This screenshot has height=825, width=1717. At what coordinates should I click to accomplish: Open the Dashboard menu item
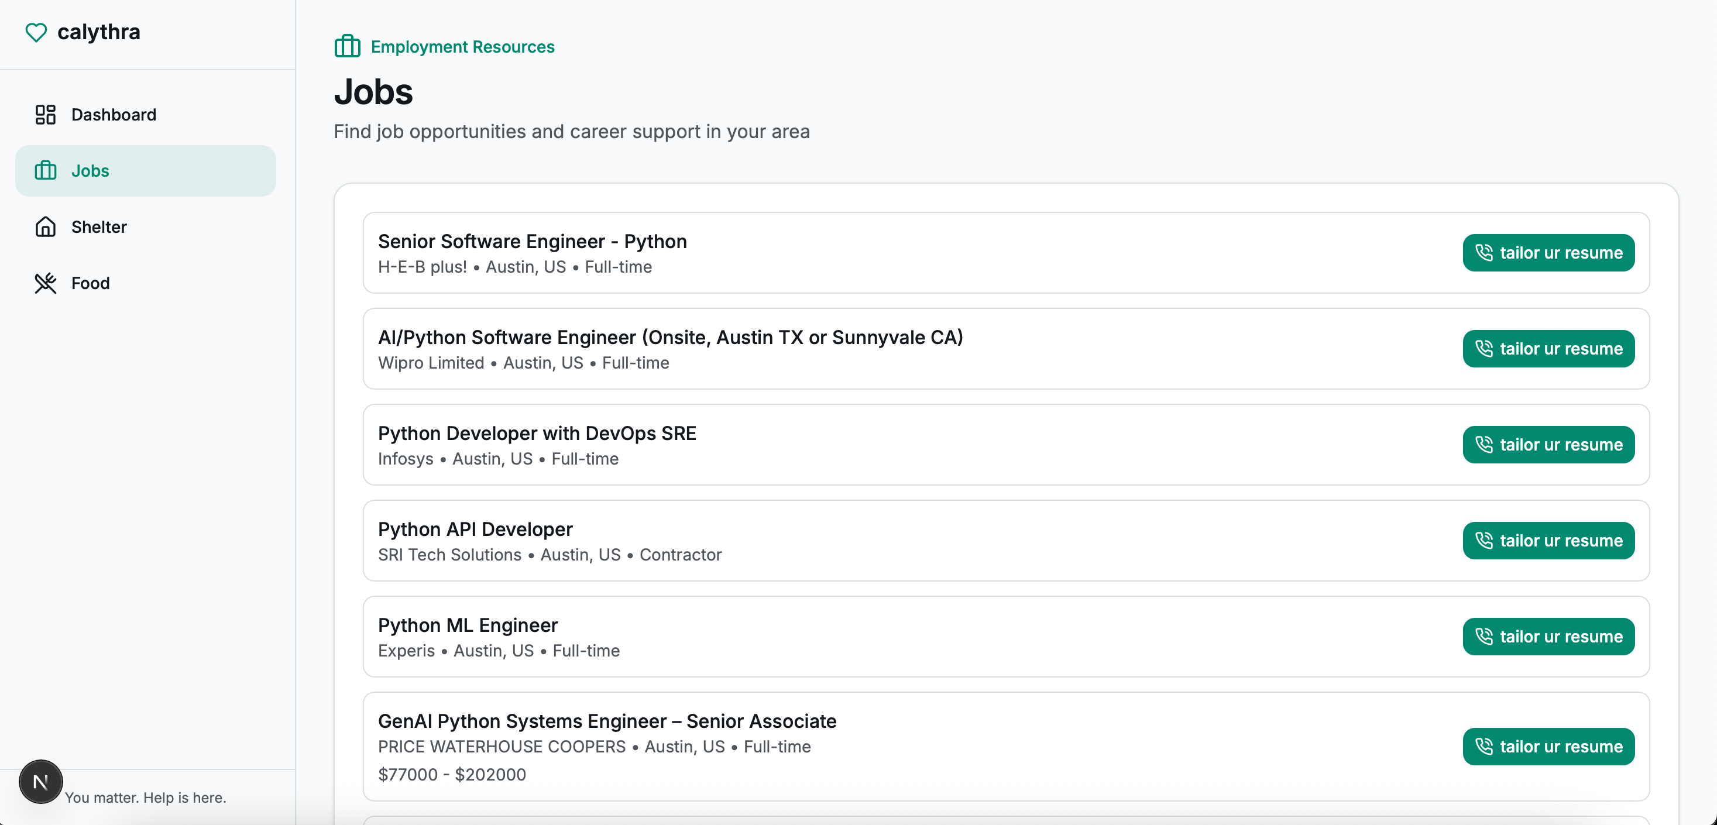[114, 115]
